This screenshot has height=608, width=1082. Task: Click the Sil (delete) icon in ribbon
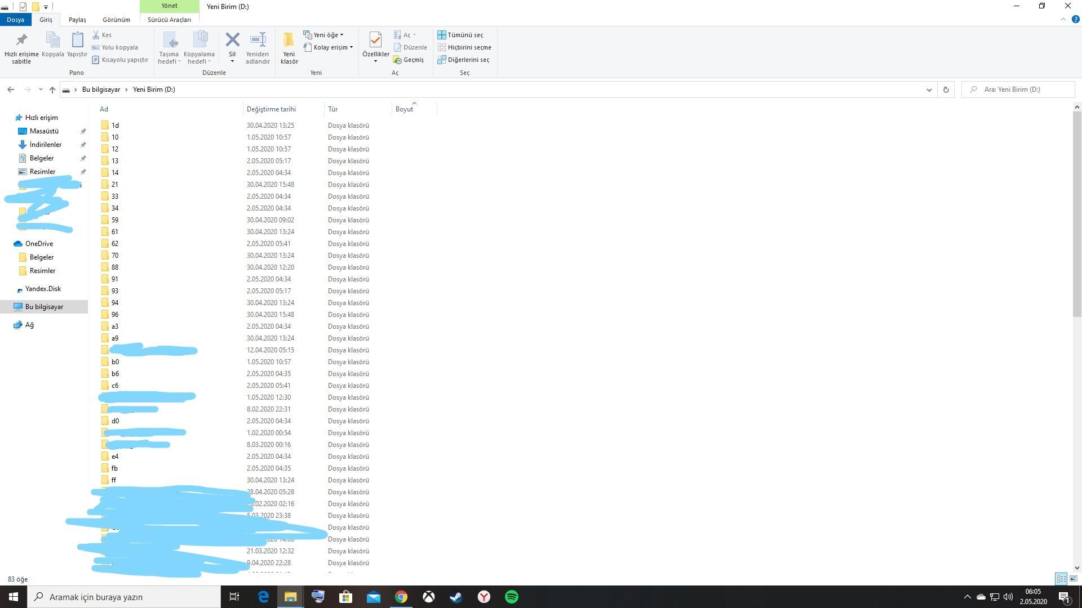pyautogui.click(x=232, y=41)
